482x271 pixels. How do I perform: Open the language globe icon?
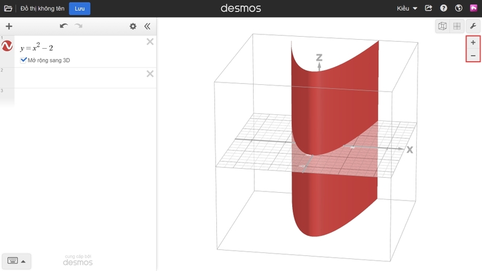tap(459, 8)
